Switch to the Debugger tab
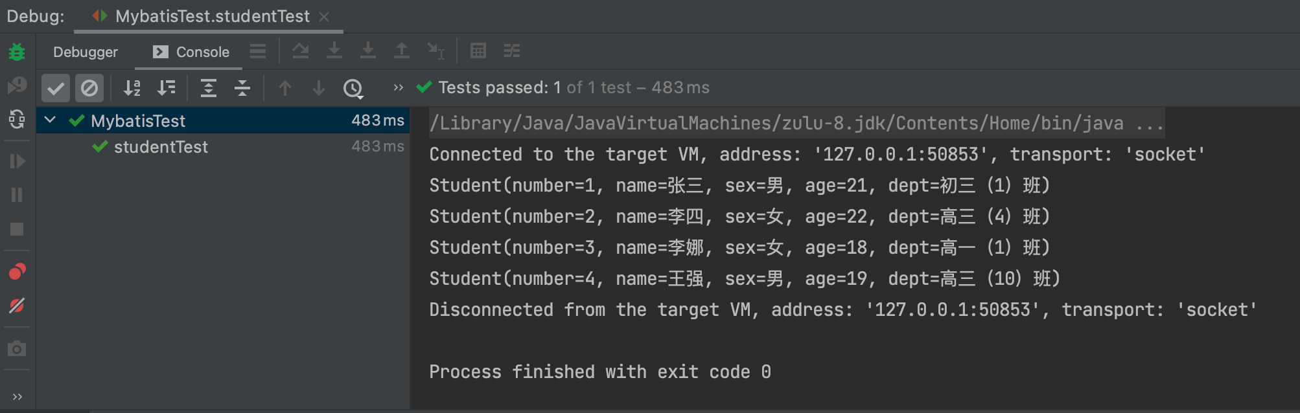 [86, 52]
